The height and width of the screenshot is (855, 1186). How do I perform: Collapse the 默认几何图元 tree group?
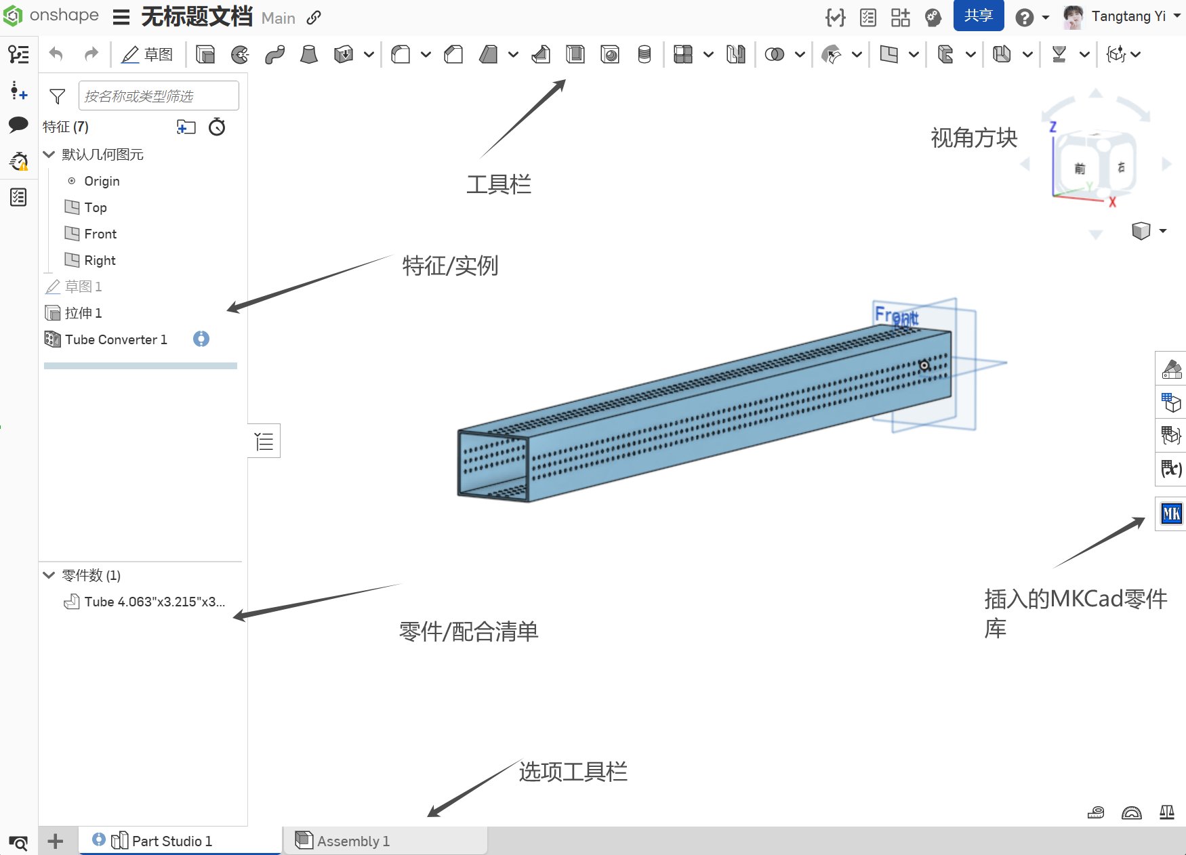(49, 154)
